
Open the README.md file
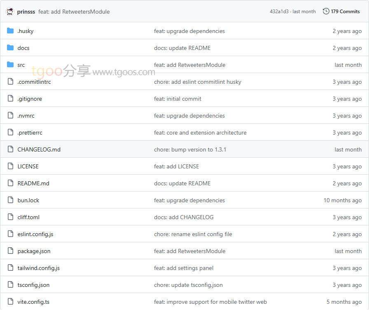[x=33, y=183]
